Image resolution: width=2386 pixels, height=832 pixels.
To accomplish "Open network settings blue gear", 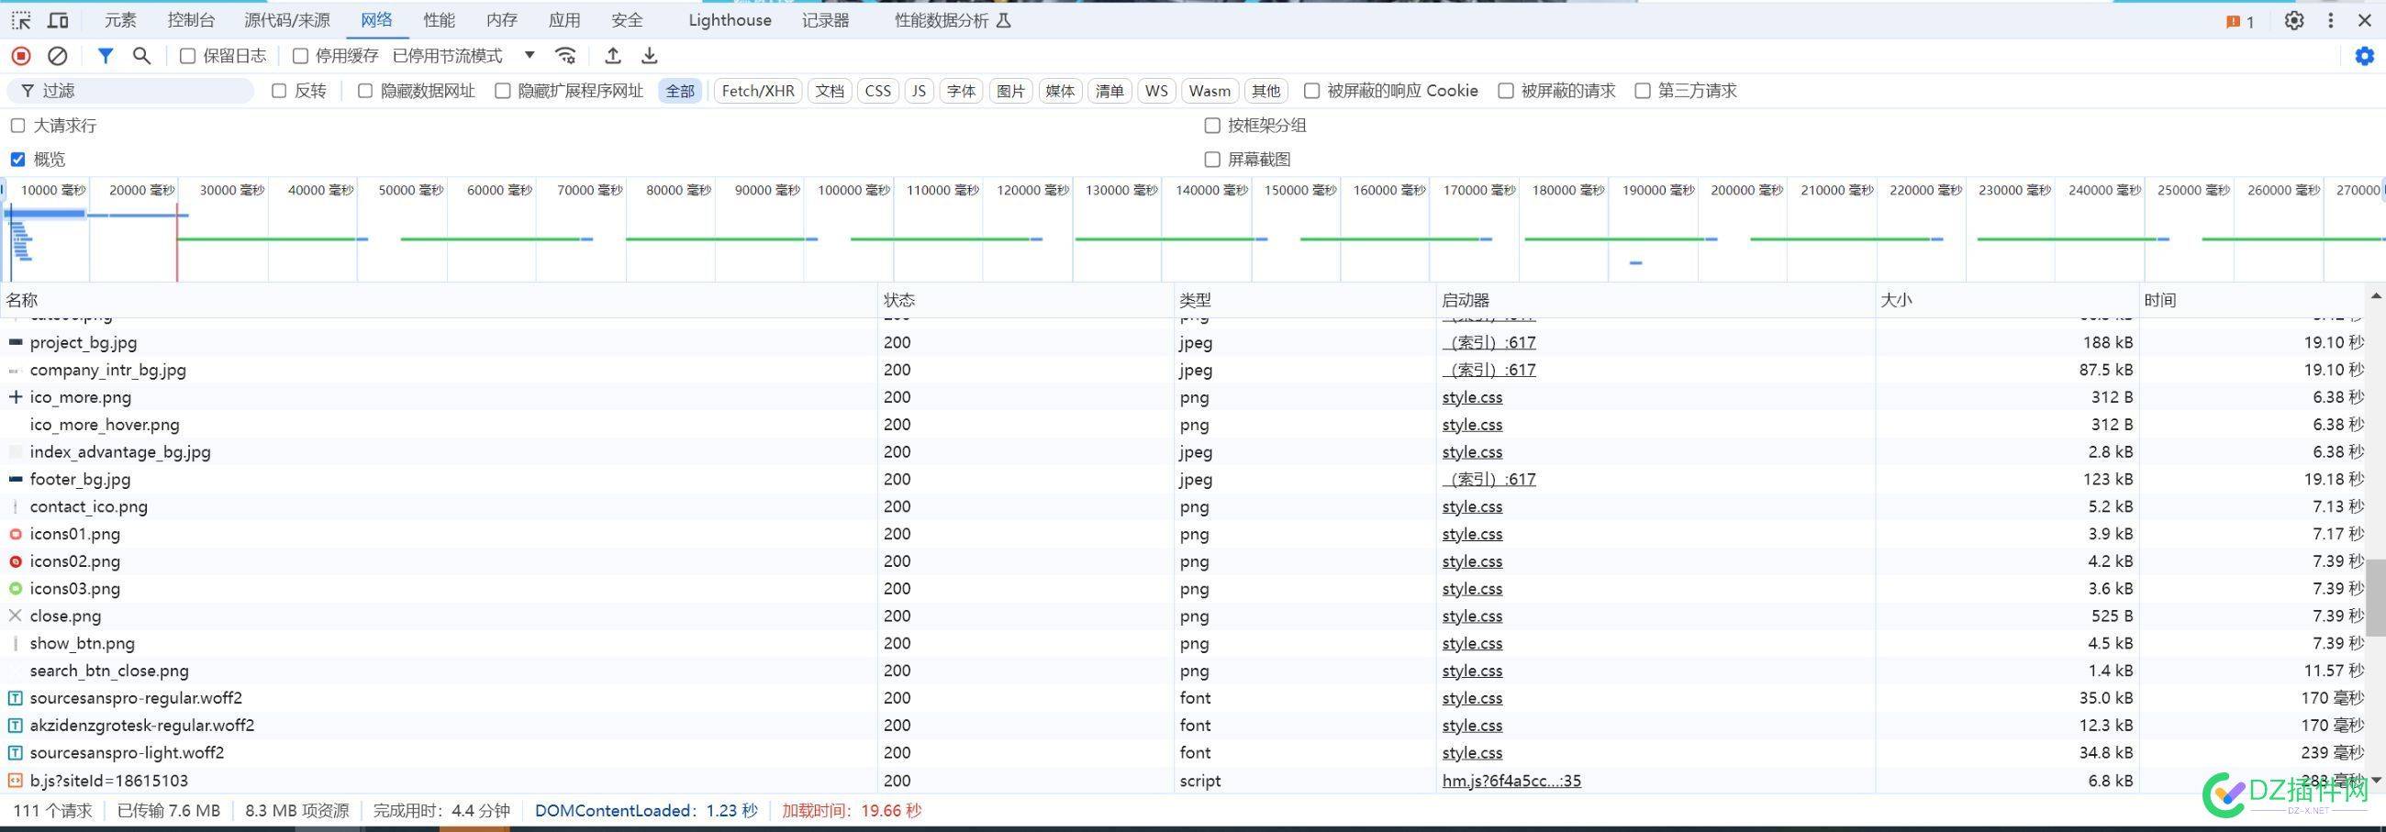I will click(x=2364, y=57).
